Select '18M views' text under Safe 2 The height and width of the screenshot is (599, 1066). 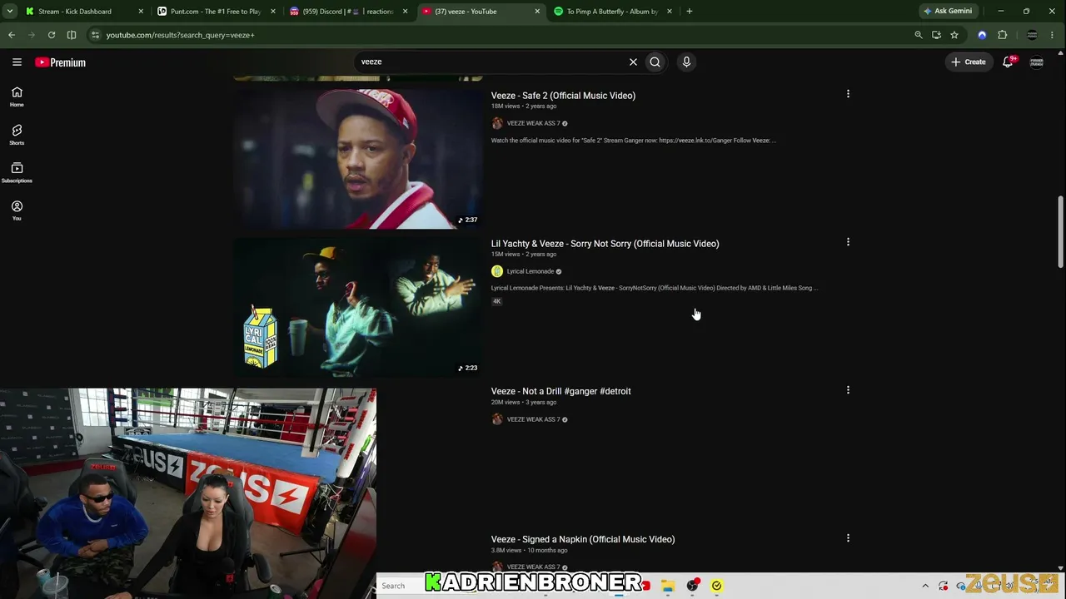coord(505,106)
